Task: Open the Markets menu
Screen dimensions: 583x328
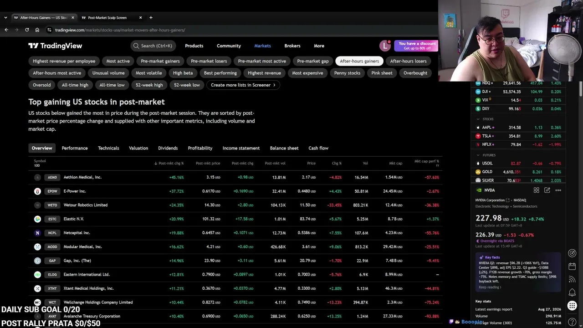Action: pyautogui.click(x=262, y=46)
